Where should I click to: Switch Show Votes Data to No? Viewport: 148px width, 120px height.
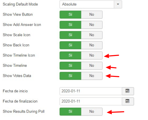(x=92, y=76)
